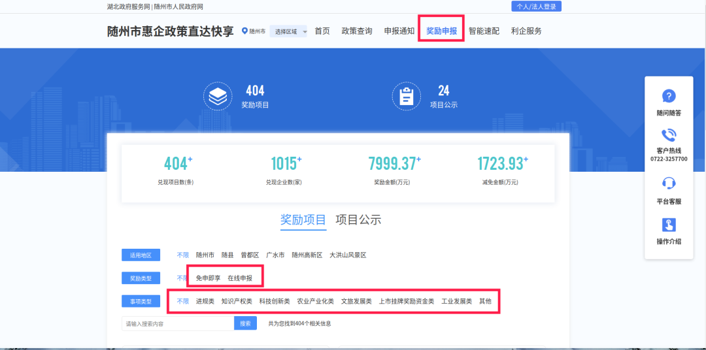Screen dimensions: 706x350
Task: Open the 湖北政府服务网 link
Action: [129, 7]
